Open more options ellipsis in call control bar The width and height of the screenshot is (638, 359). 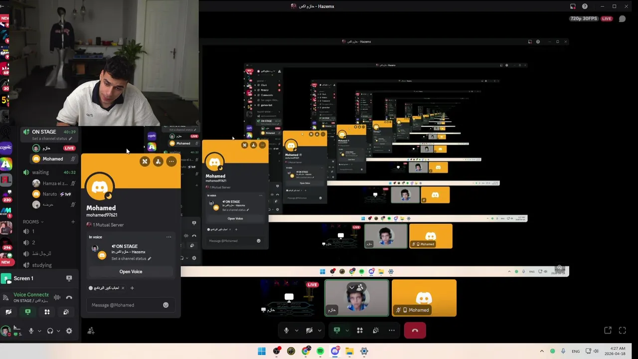pyautogui.click(x=392, y=330)
